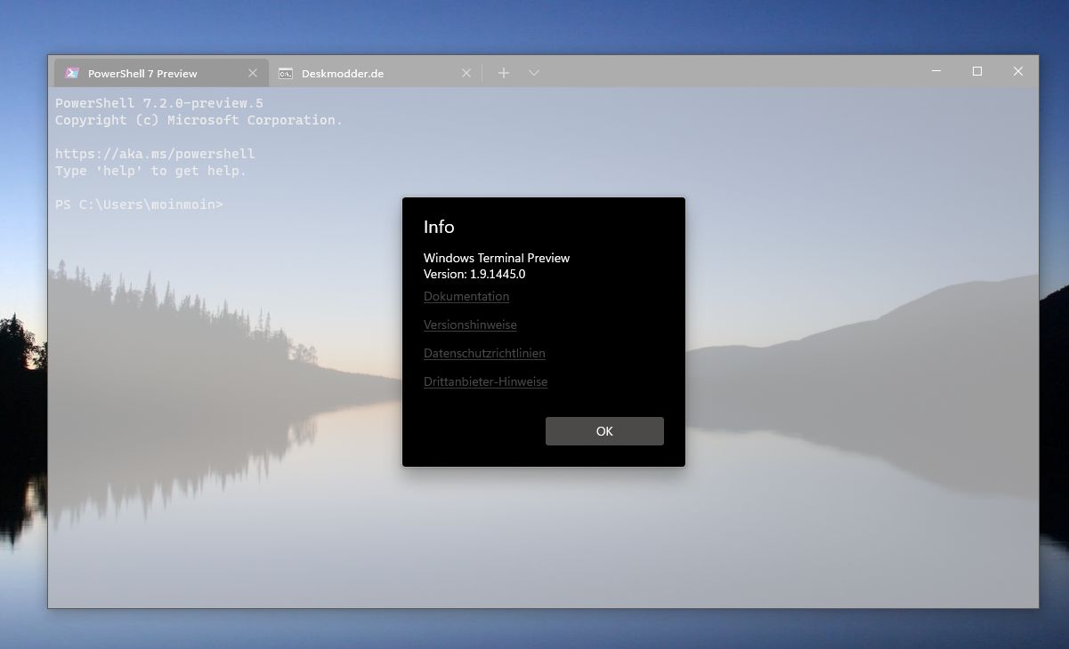Image resolution: width=1069 pixels, height=649 pixels.
Task: Open a new tab with the plus button
Action: [x=504, y=73]
